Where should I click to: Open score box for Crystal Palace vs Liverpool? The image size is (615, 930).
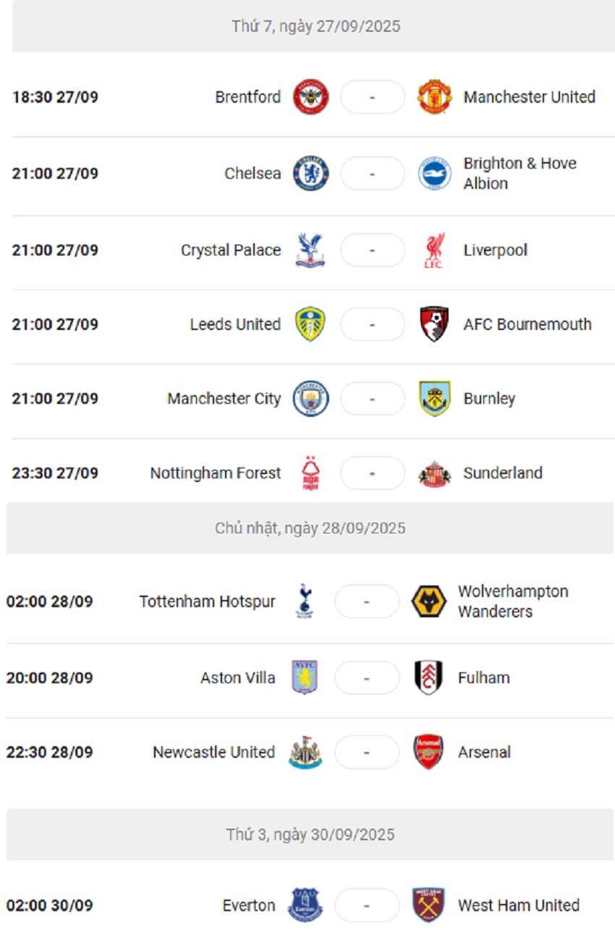click(372, 250)
